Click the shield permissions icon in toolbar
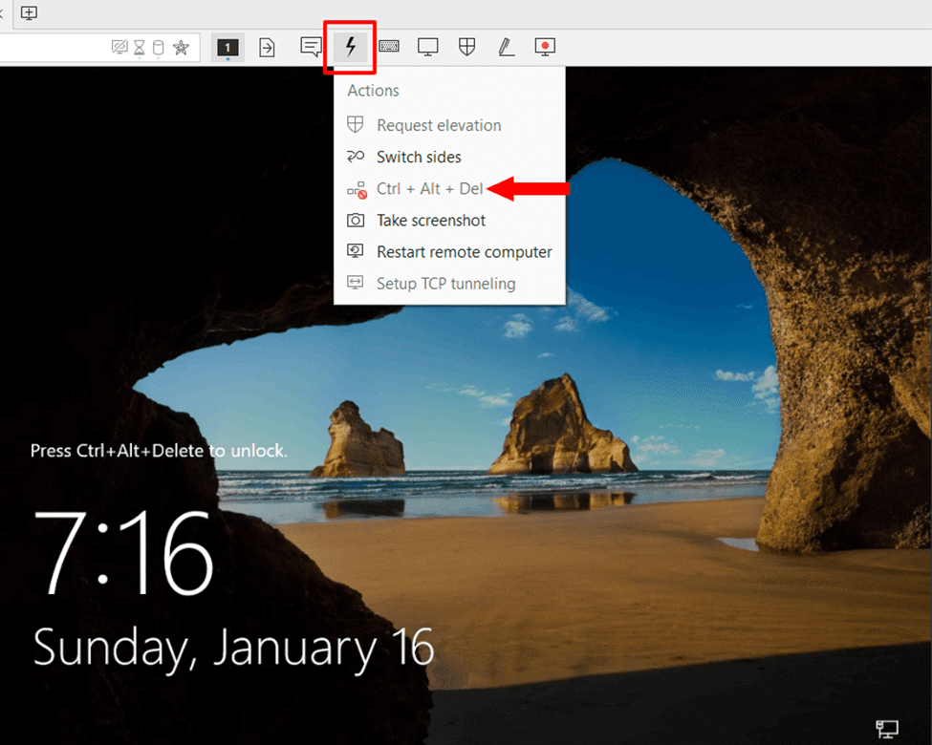Screen dimensions: 932x745 pos(467,47)
